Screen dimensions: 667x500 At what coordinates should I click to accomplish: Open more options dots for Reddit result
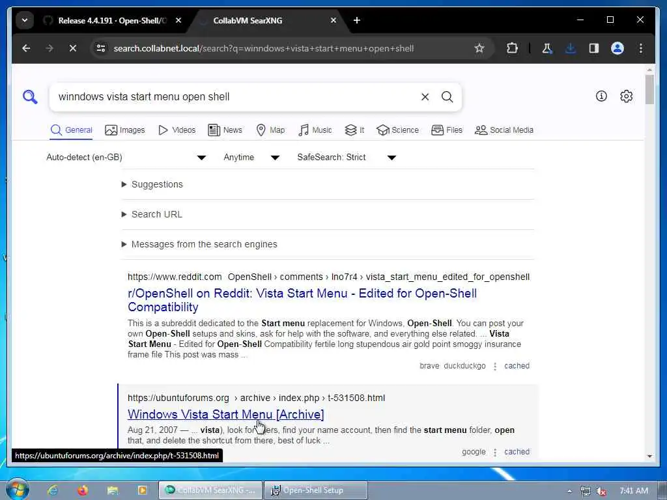(495, 366)
